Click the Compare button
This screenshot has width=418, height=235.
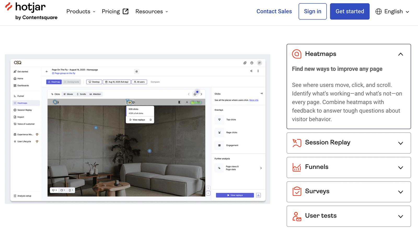point(155,82)
